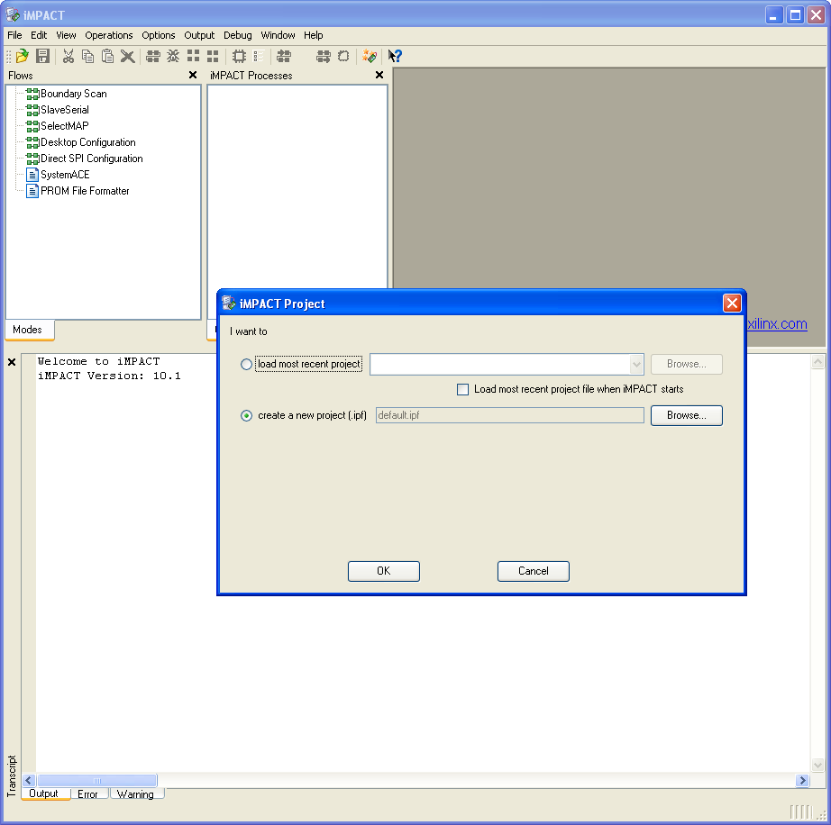
Task: Open the Options menu
Action: pyautogui.click(x=158, y=35)
